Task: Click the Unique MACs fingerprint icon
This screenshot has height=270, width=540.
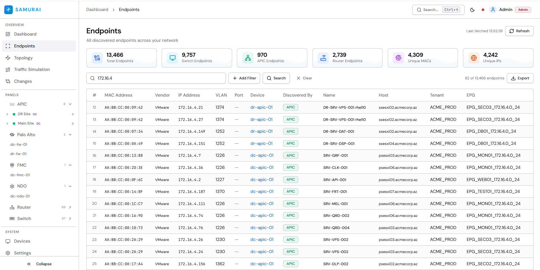Action: click(398, 58)
